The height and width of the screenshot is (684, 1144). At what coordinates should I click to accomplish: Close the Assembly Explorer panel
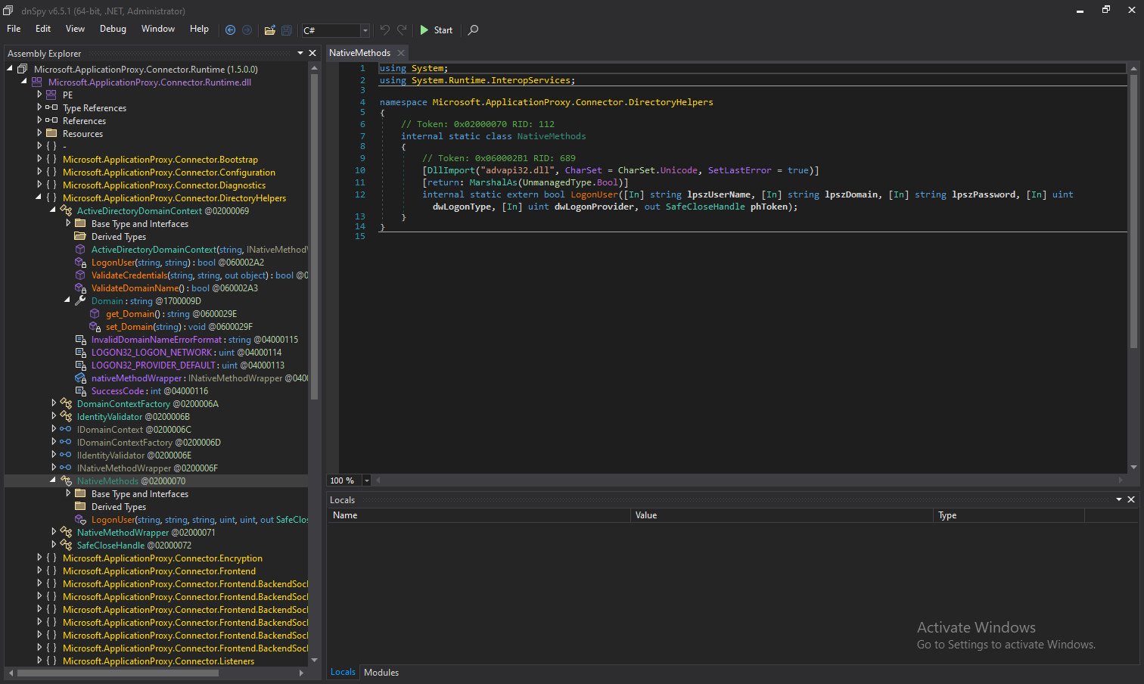tap(312, 53)
